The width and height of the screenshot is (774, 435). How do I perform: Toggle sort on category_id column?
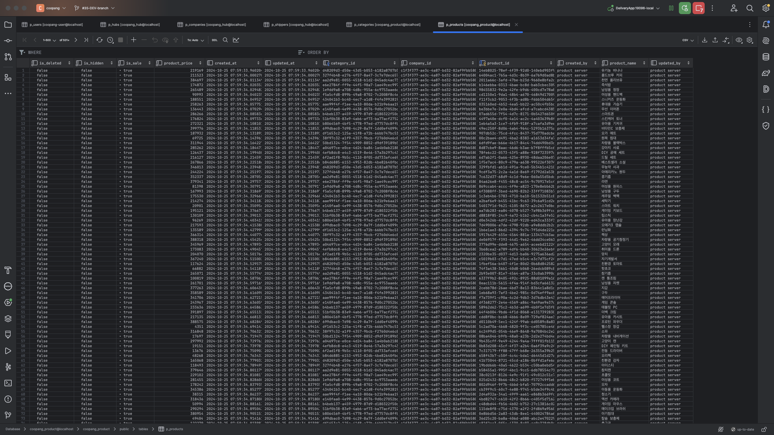(x=395, y=63)
